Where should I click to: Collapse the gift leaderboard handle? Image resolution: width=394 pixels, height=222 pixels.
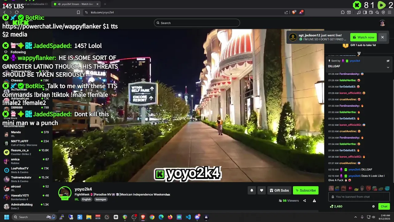[x=359, y=54]
